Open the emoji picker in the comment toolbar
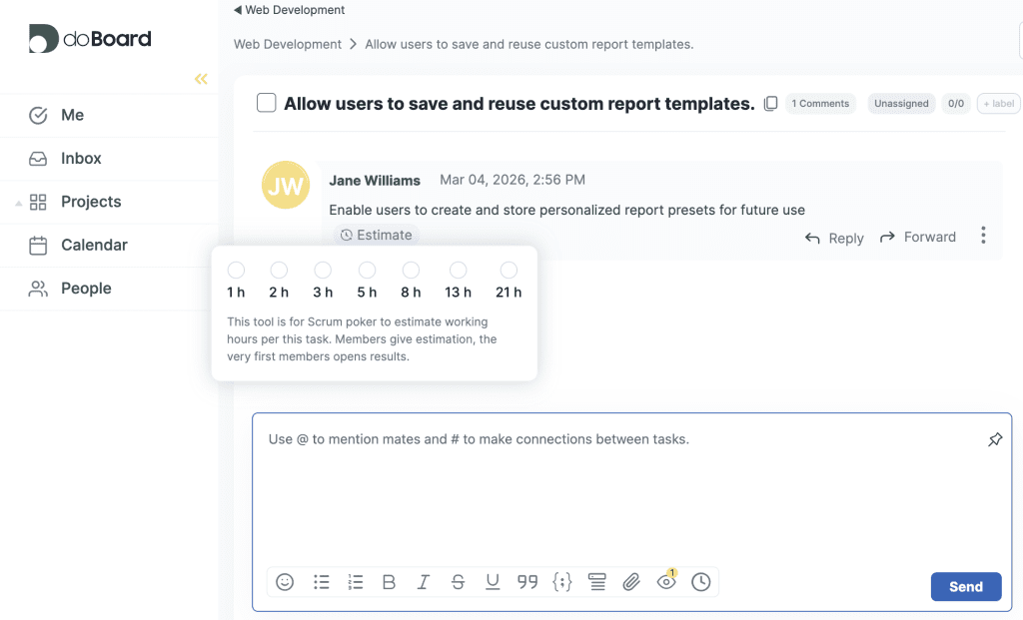This screenshot has height=620, width=1023. [285, 582]
